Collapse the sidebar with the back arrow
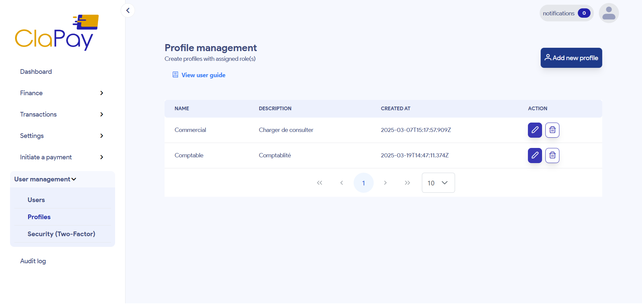 [128, 10]
